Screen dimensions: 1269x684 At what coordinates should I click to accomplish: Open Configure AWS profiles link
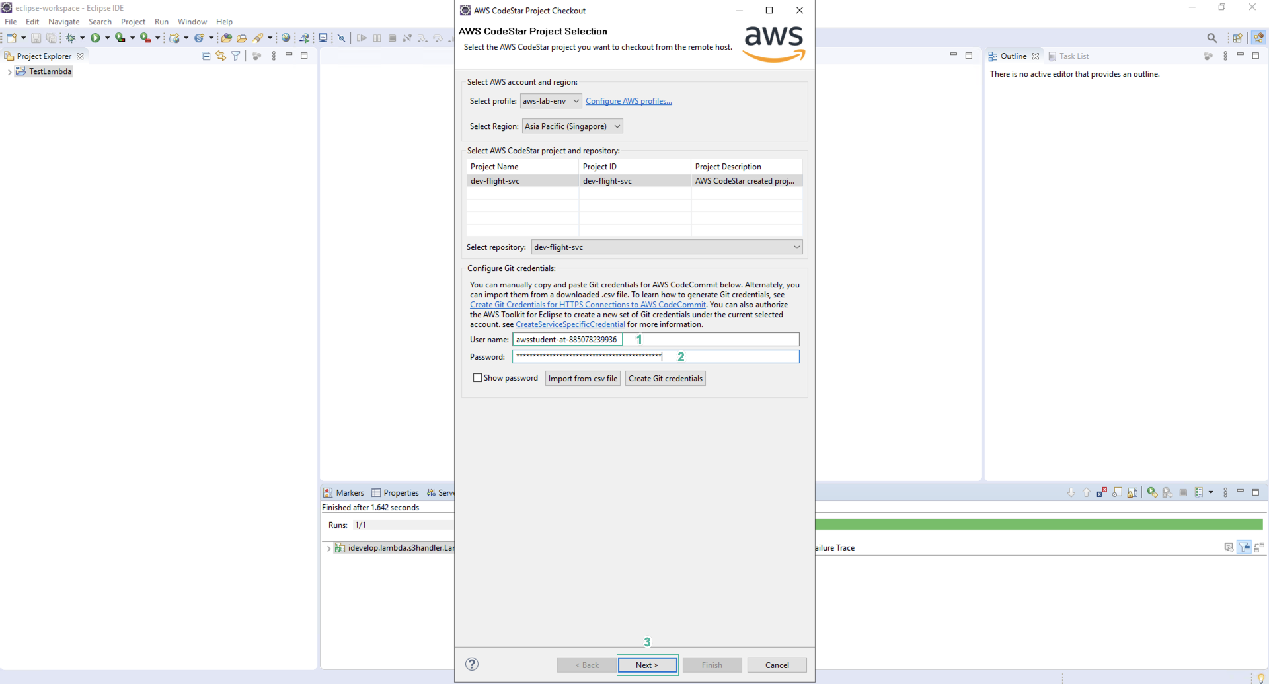click(x=629, y=101)
